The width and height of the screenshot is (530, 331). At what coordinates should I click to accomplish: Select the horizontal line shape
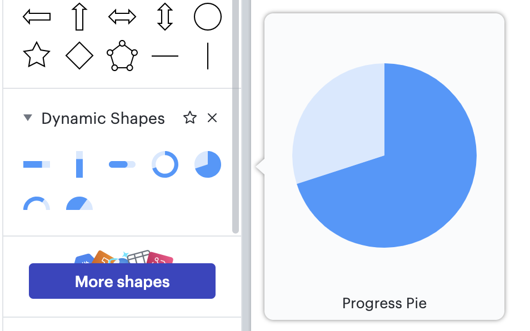tap(165, 55)
